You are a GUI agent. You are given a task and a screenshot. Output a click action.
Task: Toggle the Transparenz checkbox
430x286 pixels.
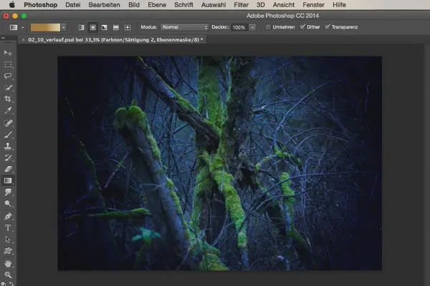pos(328,27)
